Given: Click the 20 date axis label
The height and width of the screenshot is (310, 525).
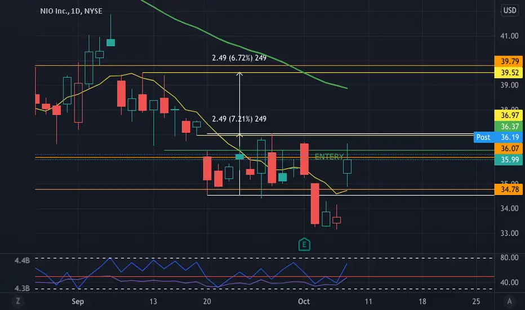Looking at the screenshot, I should [207, 302].
